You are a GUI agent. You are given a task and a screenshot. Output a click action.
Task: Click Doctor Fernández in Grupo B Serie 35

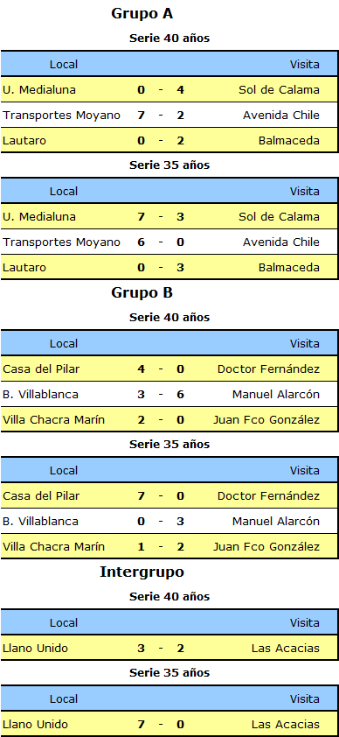269,496
